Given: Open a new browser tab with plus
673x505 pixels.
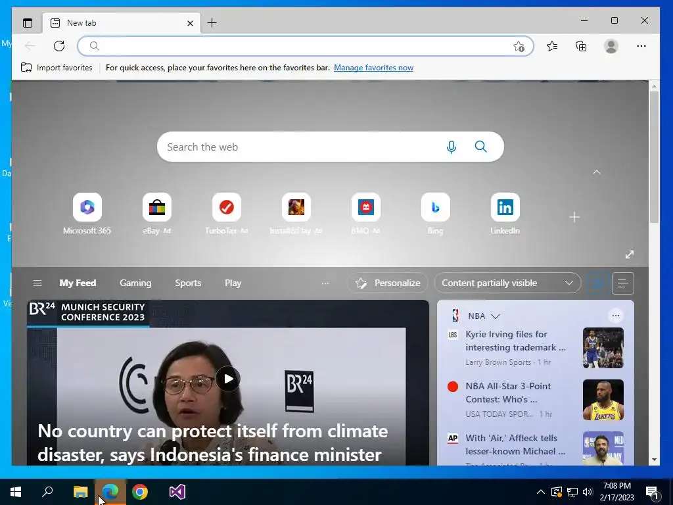Looking at the screenshot, I should pos(212,23).
